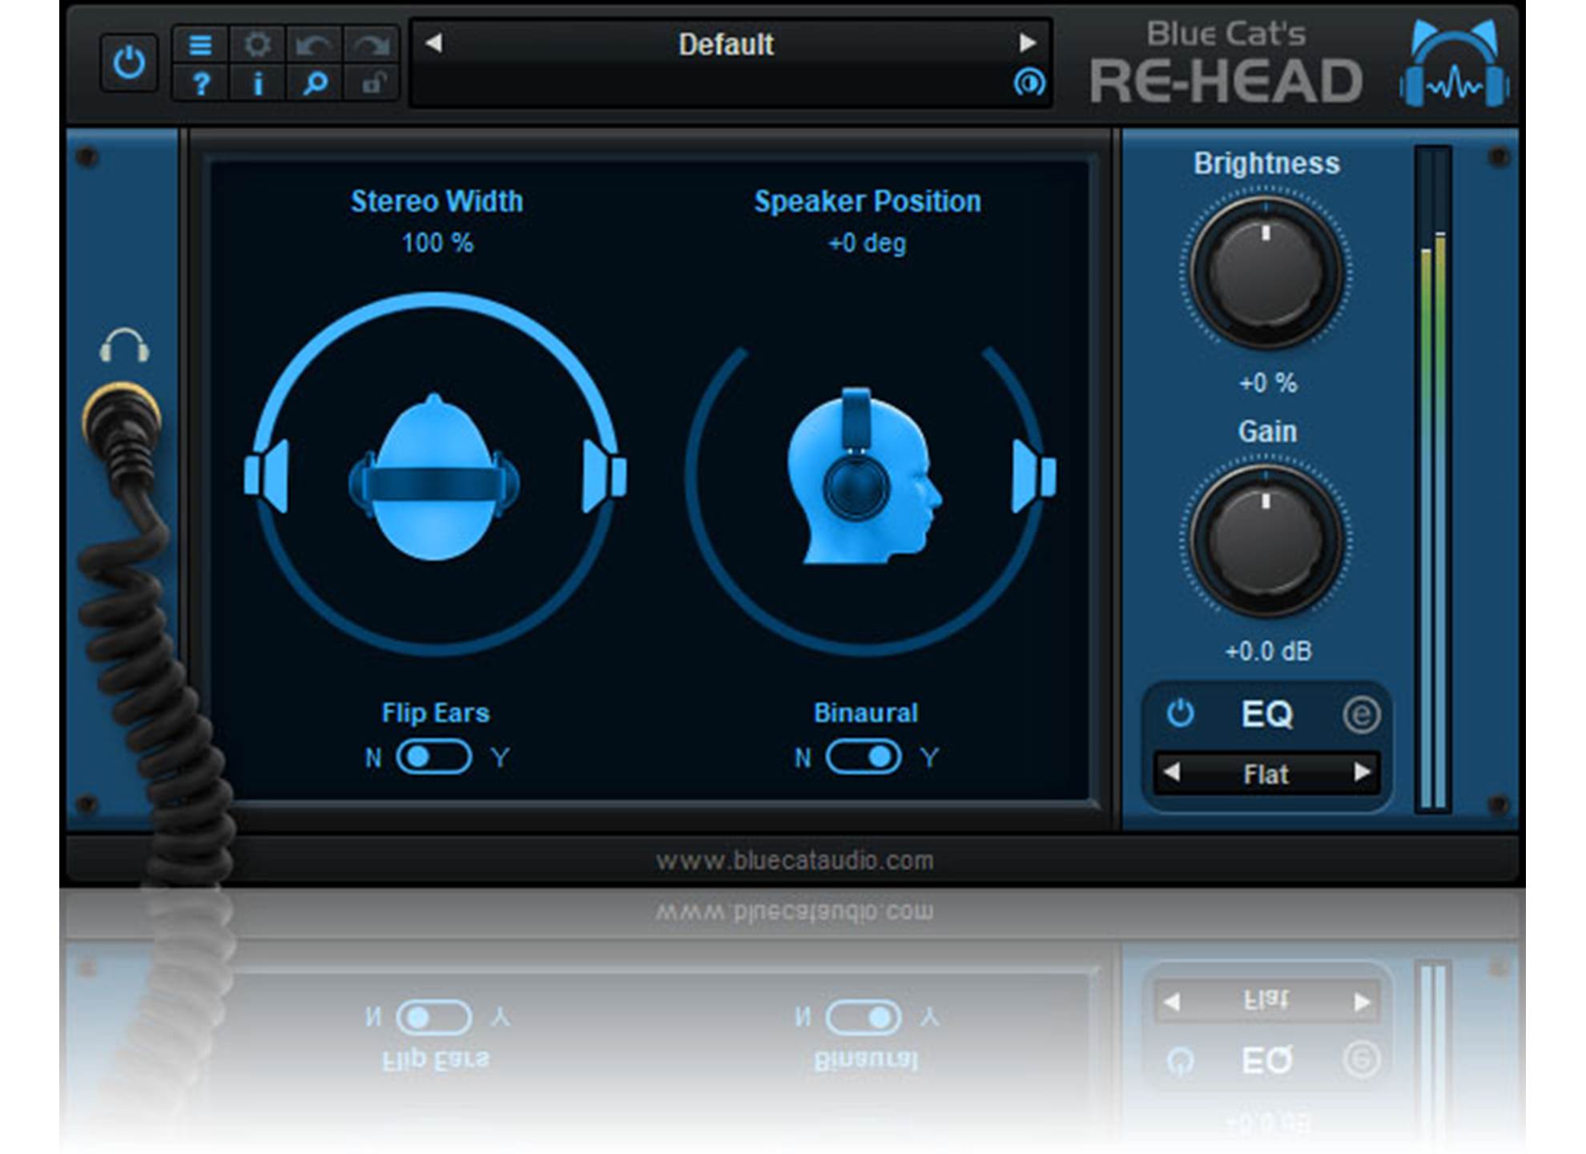Click the undo arrow icon

(x=314, y=44)
